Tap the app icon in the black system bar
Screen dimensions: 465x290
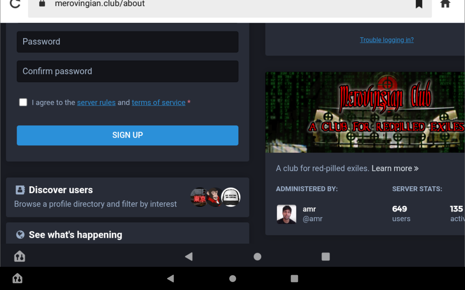pyautogui.click(x=17, y=278)
